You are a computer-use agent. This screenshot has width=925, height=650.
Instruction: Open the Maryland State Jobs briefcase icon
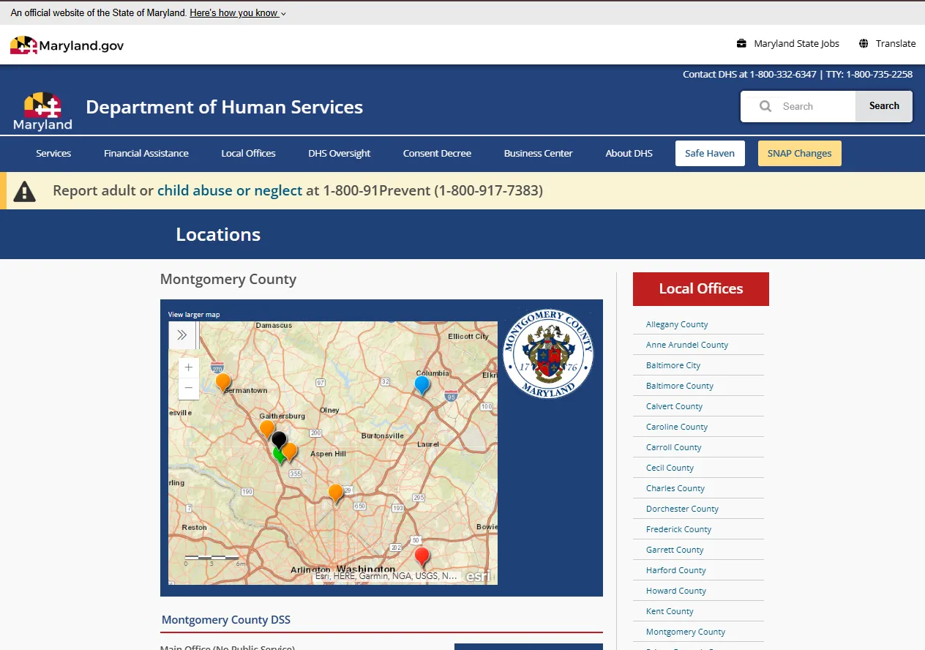(741, 43)
